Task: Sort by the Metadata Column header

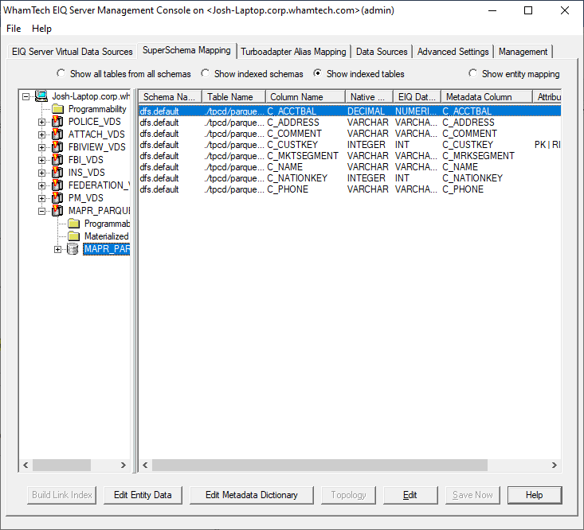Action: point(487,97)
